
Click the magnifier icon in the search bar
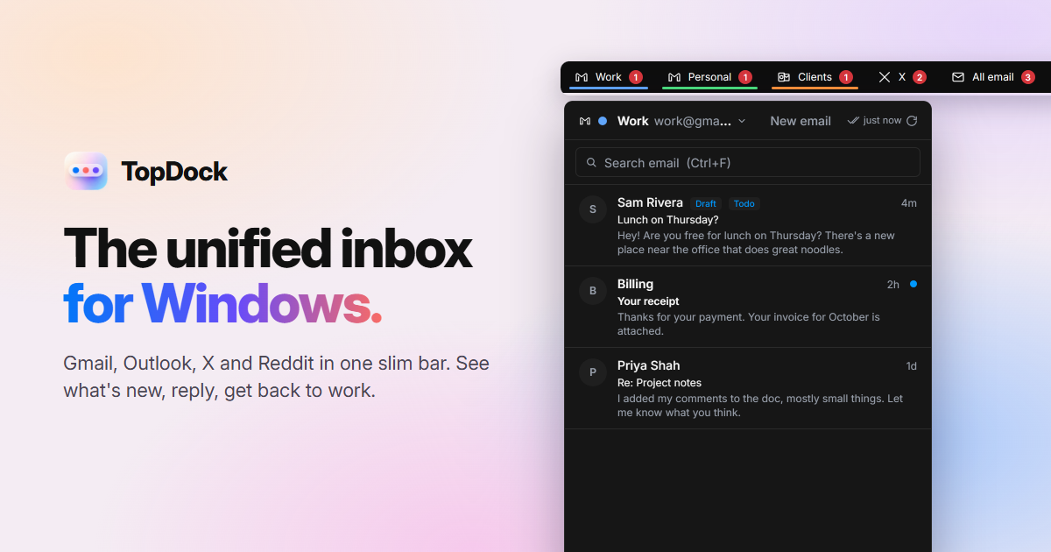592,163
